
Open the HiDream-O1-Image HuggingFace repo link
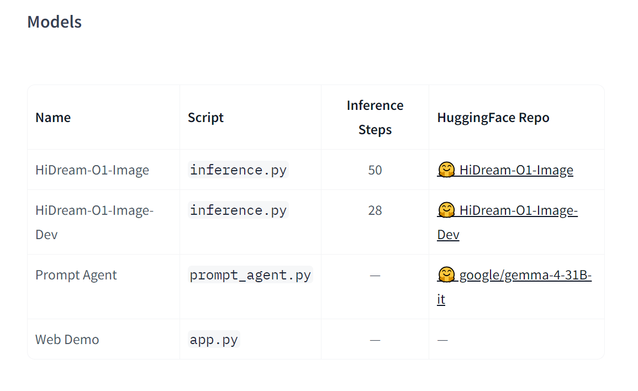505,170
